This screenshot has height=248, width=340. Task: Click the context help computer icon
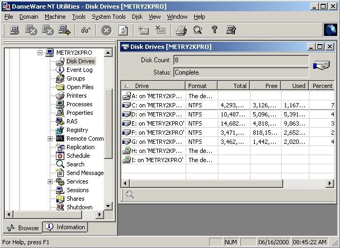point(231,30)
